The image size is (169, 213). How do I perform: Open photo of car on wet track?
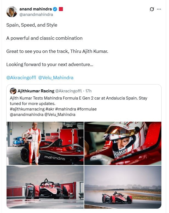coord(123,187)
